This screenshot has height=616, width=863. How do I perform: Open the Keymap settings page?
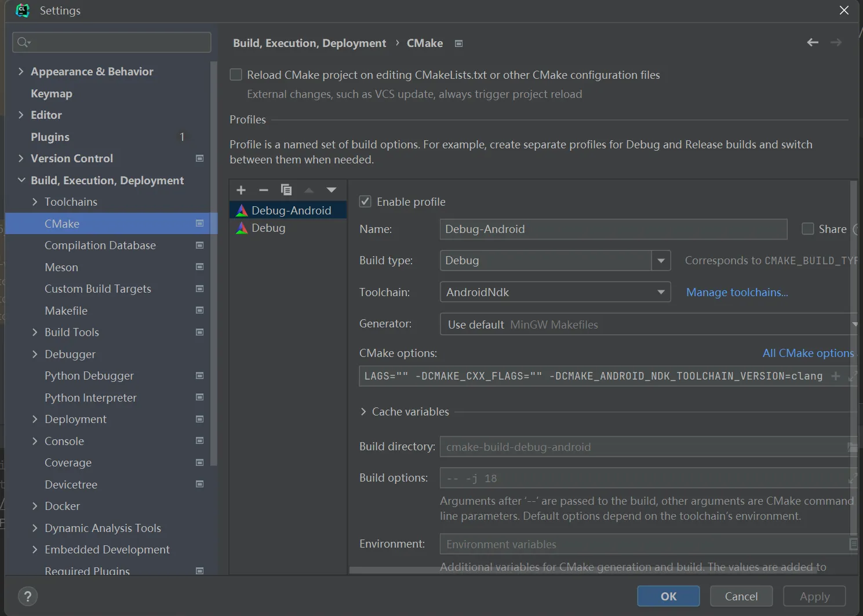tap(52, 93)
